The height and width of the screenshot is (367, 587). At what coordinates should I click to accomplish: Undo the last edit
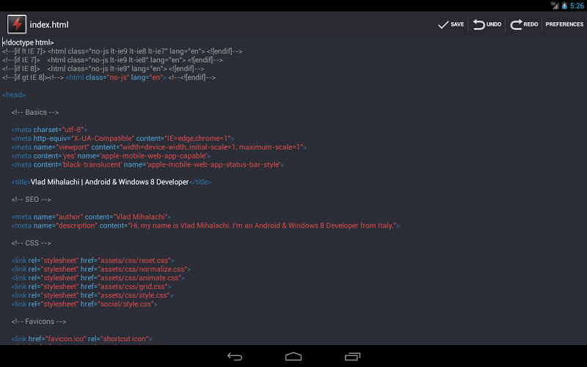486,24
